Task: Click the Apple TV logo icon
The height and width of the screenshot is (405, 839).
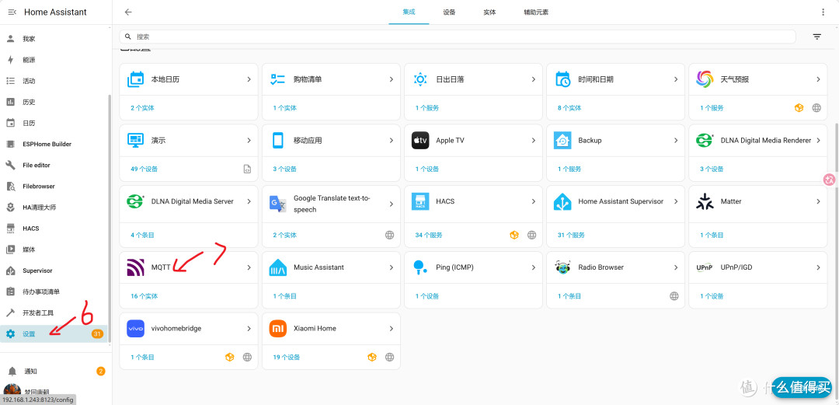Action: click(x=420, y=141)
